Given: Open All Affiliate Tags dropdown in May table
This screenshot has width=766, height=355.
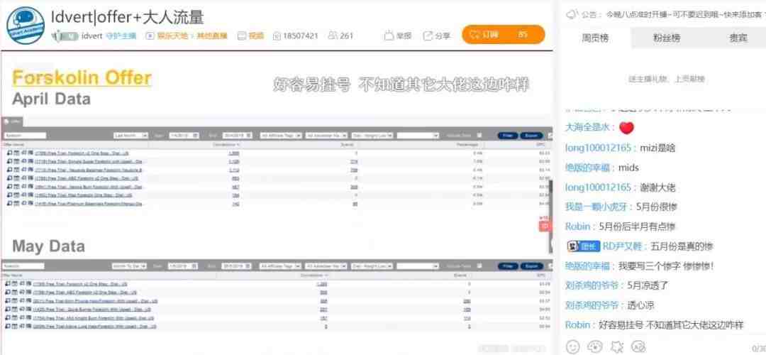Looking at the screenshot, I should pos(280,266).
